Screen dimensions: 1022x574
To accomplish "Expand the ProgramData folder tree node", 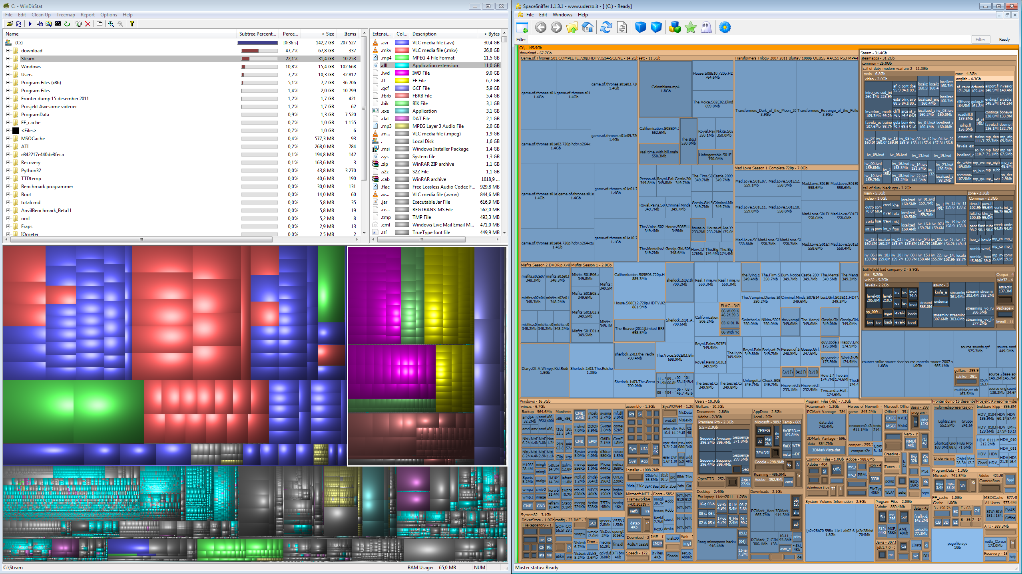I will pyautogui.click(x=8, y=115).
